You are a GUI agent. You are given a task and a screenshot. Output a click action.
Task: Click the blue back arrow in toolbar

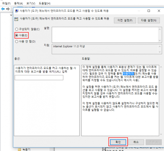(x=3, y=9)
